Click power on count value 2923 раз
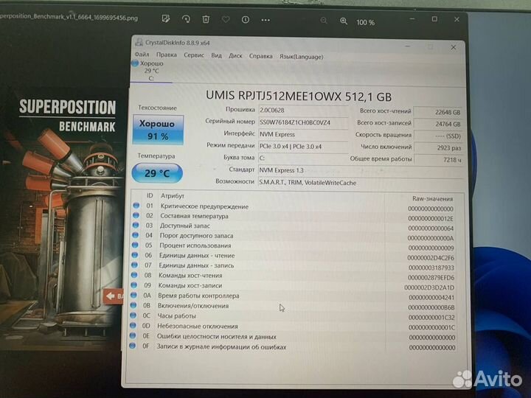 pyautogui.click(x=438, y=147)
